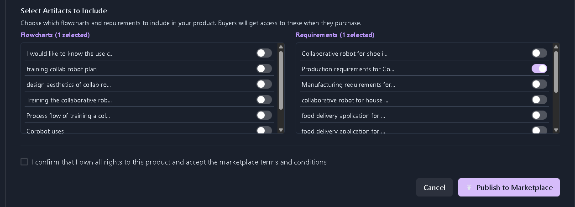The height and width of the screenshot is (207, 575).
Task: Click the Flowcharts list scroll-up arrow
Action: point(281,47)
